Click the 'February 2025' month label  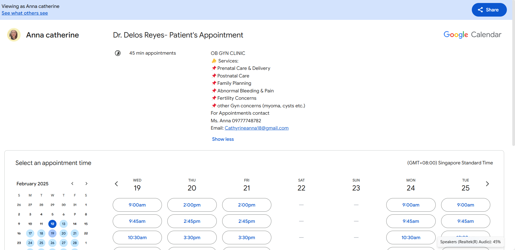point(32,184)
